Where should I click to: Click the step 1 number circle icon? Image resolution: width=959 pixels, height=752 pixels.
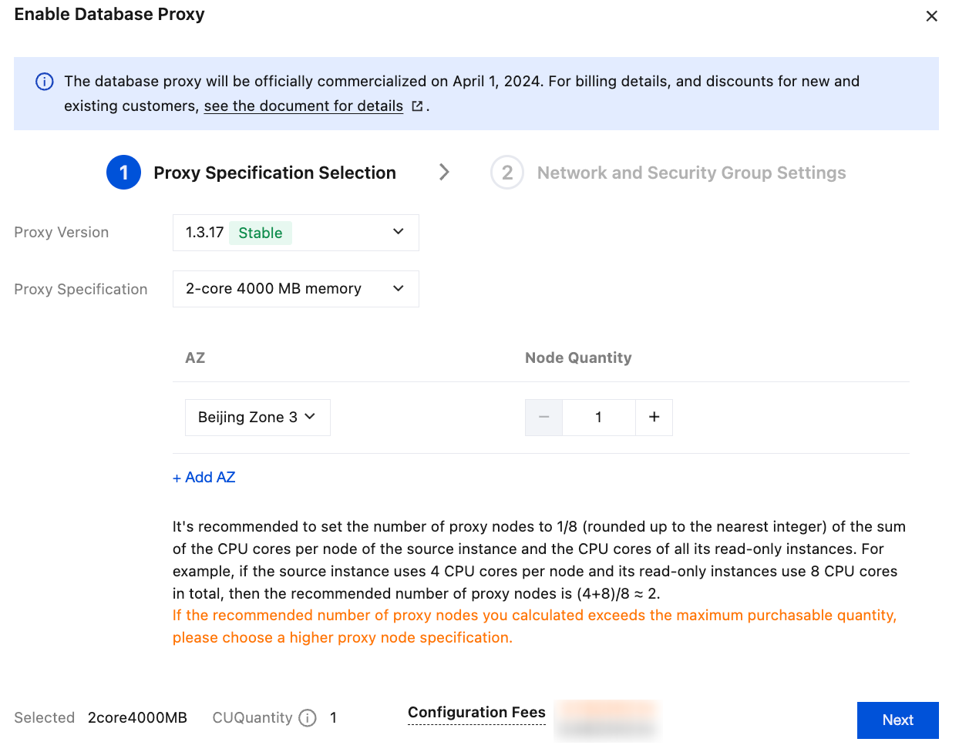(123, 173)
